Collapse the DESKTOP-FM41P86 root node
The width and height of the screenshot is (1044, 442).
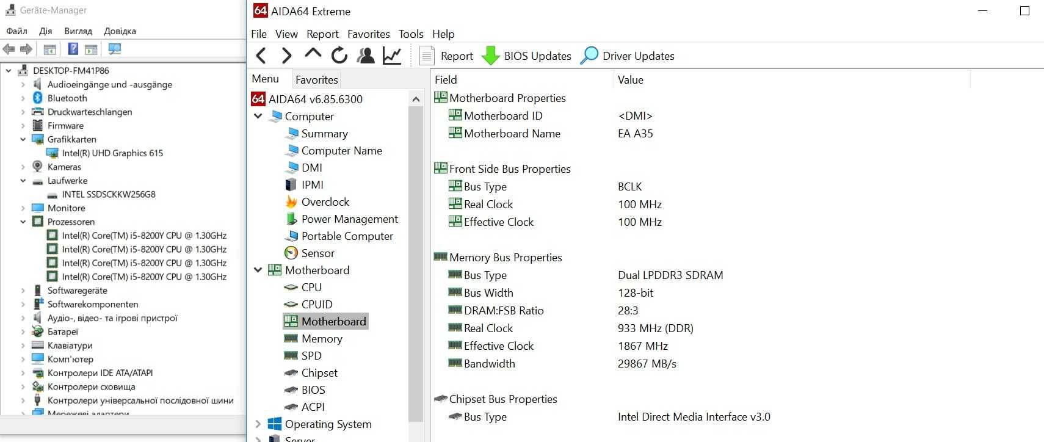click(9, 70)
